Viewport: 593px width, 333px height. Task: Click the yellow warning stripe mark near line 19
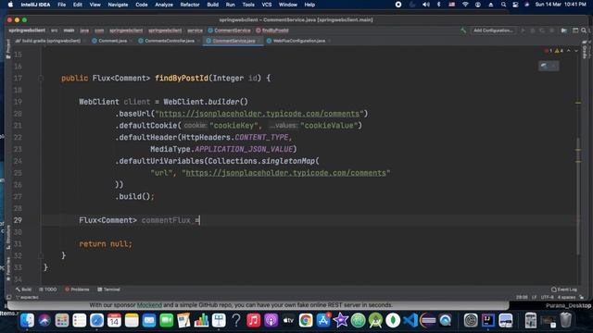578,103
